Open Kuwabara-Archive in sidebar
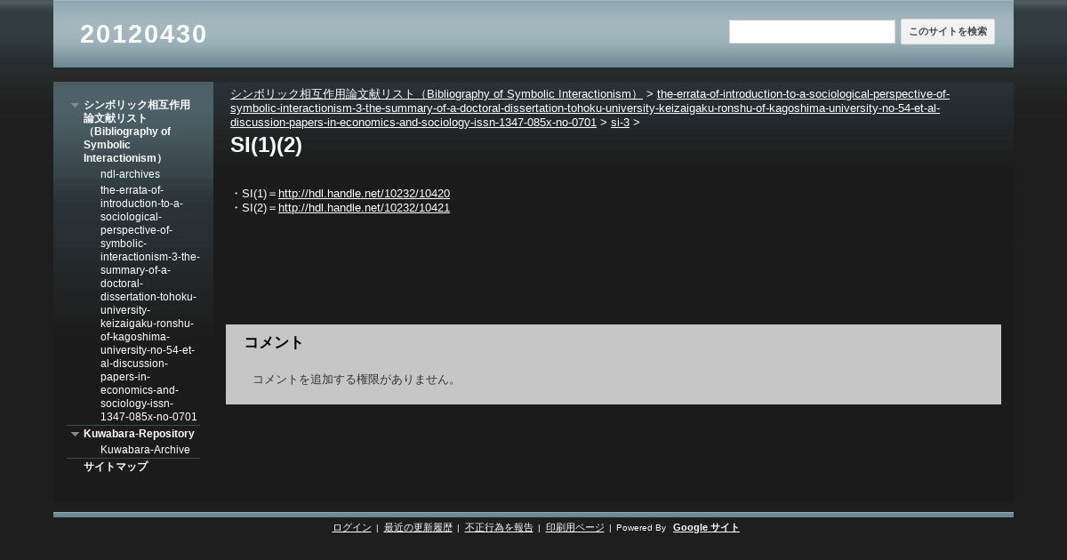This screenshot has width=1067, height=560. pos(145,450)
